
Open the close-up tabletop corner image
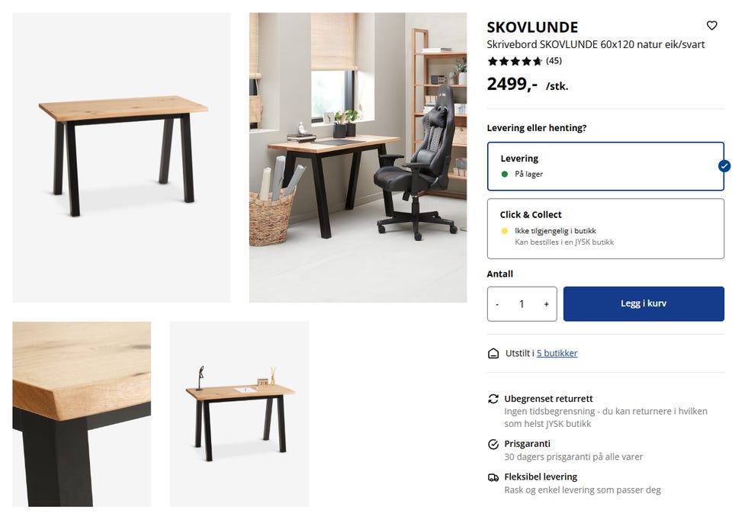[82, 414]
